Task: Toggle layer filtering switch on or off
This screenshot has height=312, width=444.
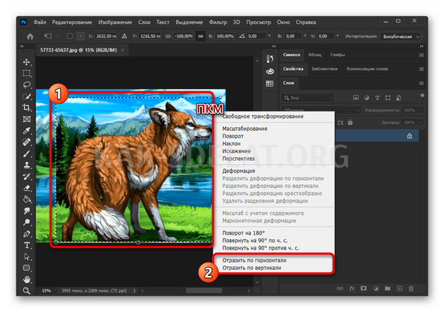Action: [422, 97]
